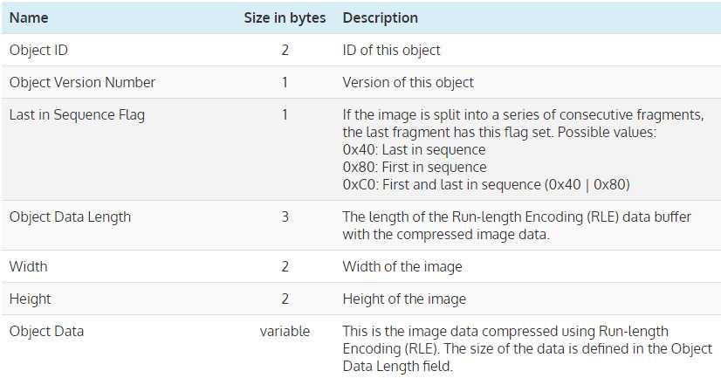The width and height of the screenshot is (721, 378).
Task: Click the size value 3 for Object Data Length
Action: coord(285,216)
